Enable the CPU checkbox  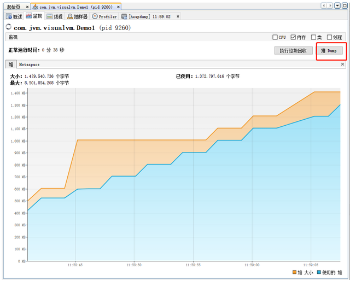point(275,37)
